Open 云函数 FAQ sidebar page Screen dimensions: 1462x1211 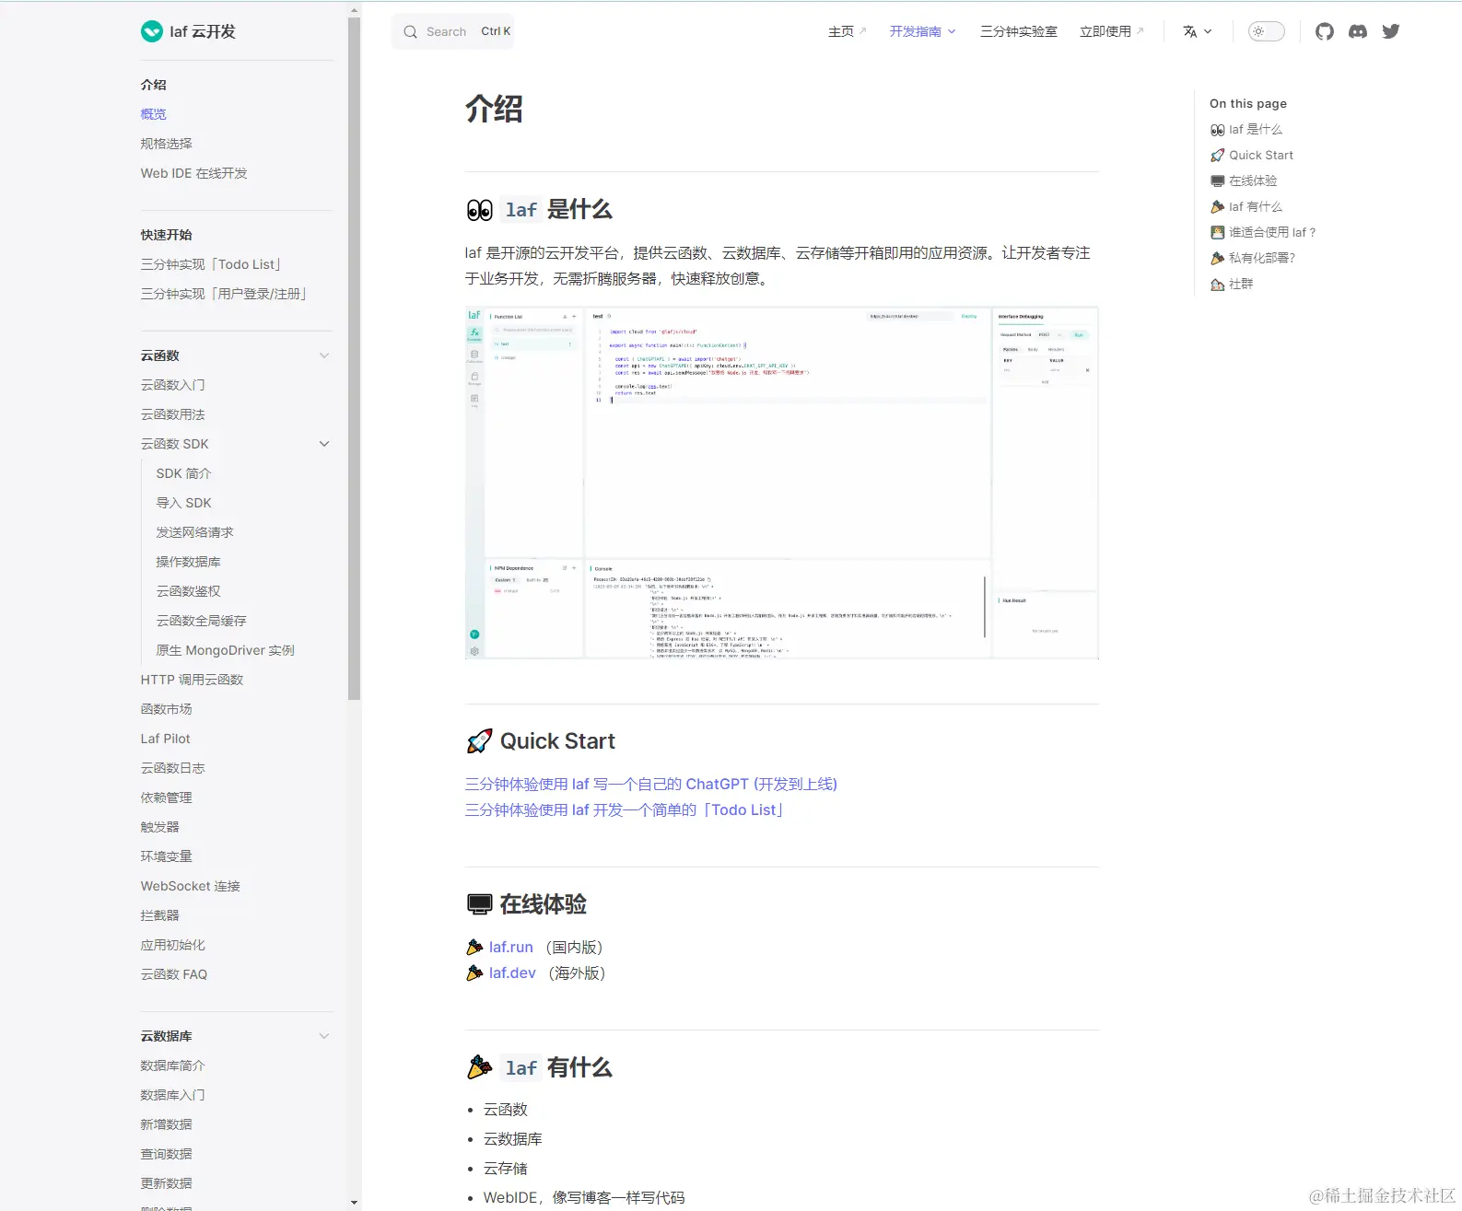[174, 974]
